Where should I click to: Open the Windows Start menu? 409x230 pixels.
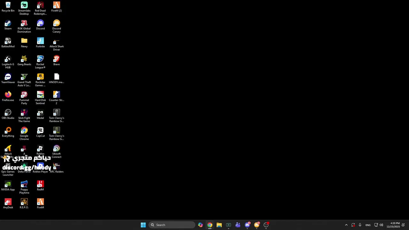[143, 225]
